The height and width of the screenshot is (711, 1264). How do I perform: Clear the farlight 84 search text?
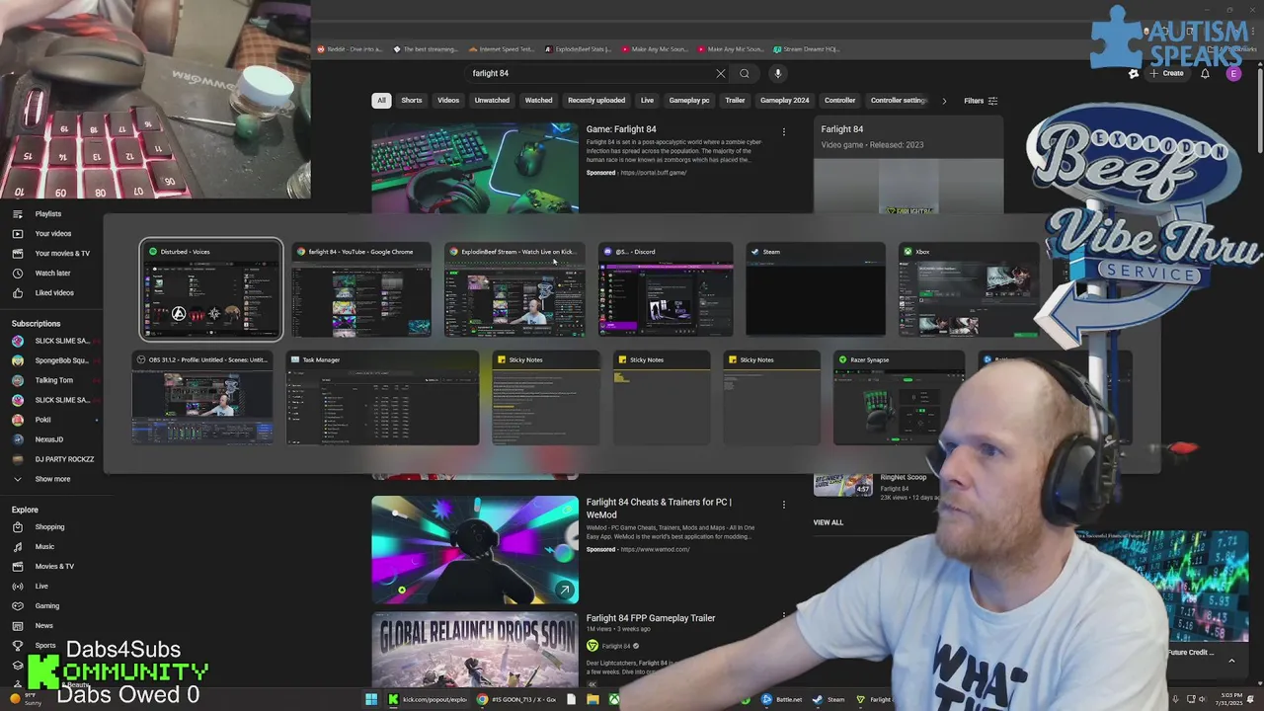721,73
